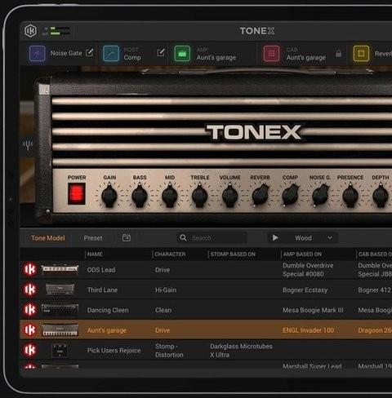The width and height of the screenshot is (392, 398).
Task: Click the CAB lock icon
Action: 338,53
